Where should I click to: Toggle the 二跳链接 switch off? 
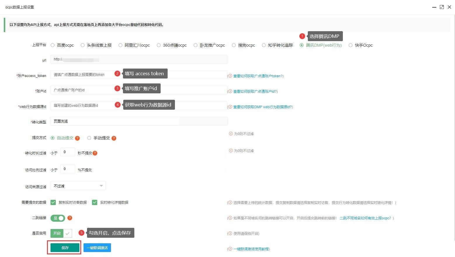point(58,218)
